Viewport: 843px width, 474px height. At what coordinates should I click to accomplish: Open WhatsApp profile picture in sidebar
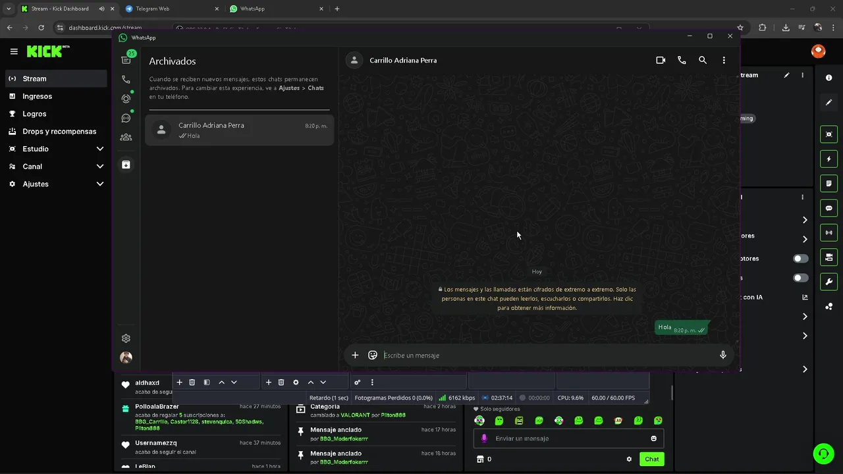126,357
